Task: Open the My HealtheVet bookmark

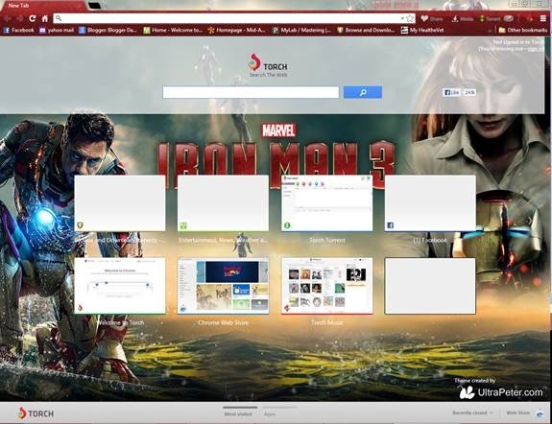Action: pyautogui.click(x=422, y=31)
